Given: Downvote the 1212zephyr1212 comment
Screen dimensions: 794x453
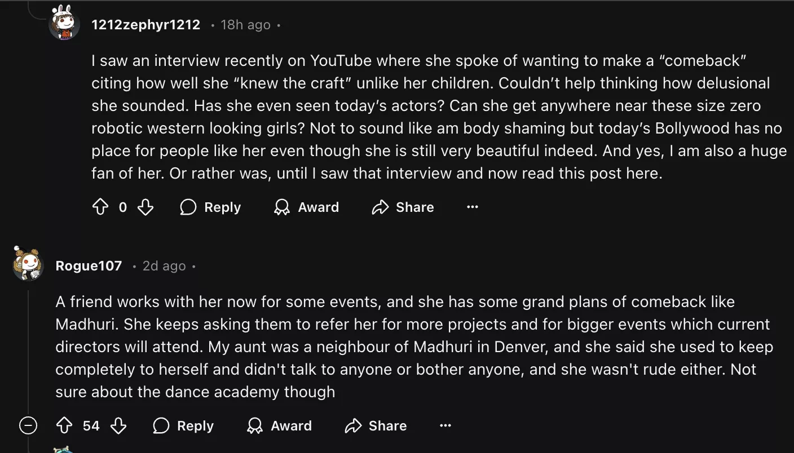Looking at the screenshot, I should coord(145,207).
